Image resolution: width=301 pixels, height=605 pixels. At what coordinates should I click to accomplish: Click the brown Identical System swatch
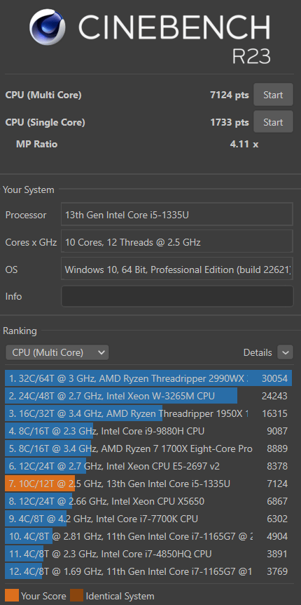[x=76, y=596]
